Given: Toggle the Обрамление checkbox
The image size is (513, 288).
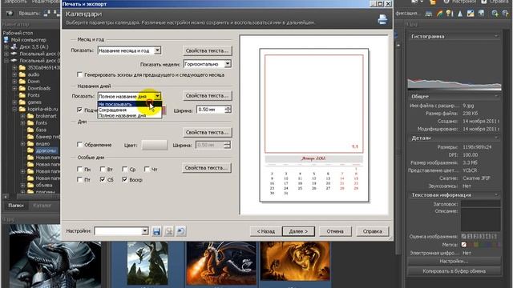Looking at the screenshot, I should coord(79,144).
